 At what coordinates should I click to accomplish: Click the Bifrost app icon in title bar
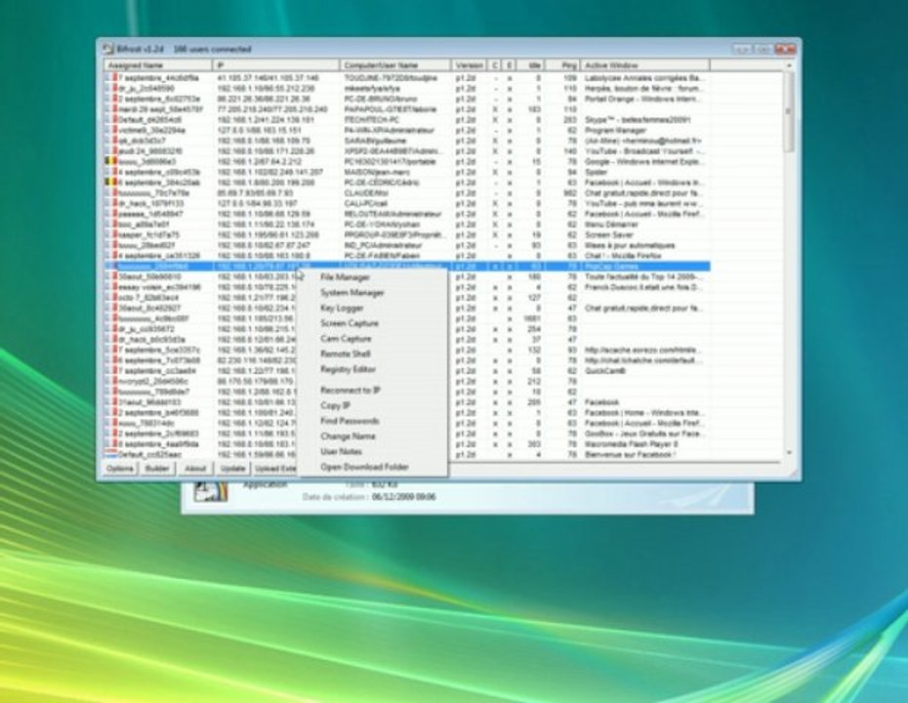tap(108, 49)
